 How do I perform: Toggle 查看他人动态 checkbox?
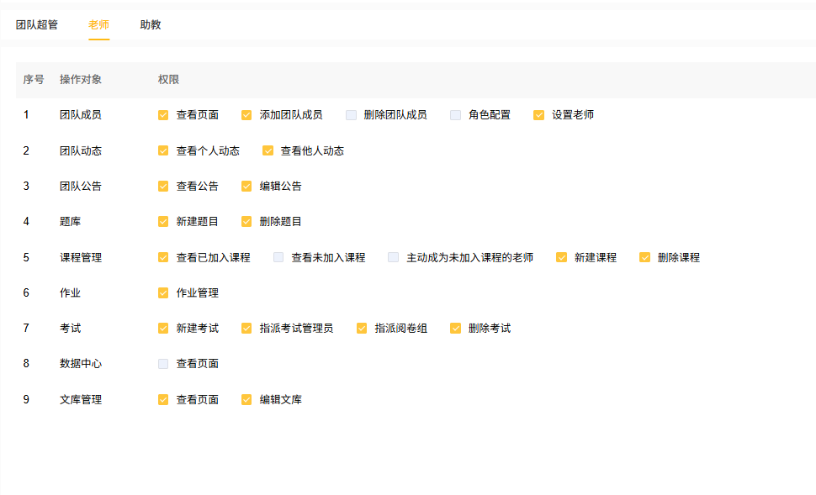point(268,151)
